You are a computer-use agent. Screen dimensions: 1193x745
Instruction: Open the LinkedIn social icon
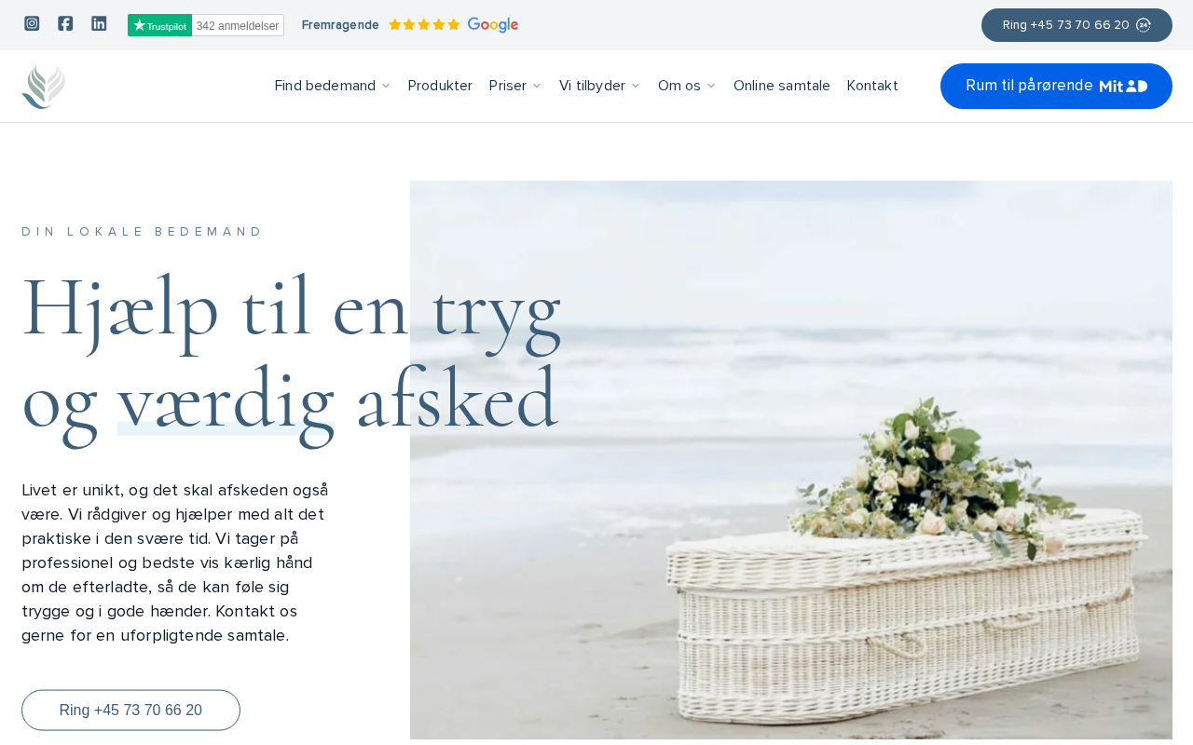[99, 23]
